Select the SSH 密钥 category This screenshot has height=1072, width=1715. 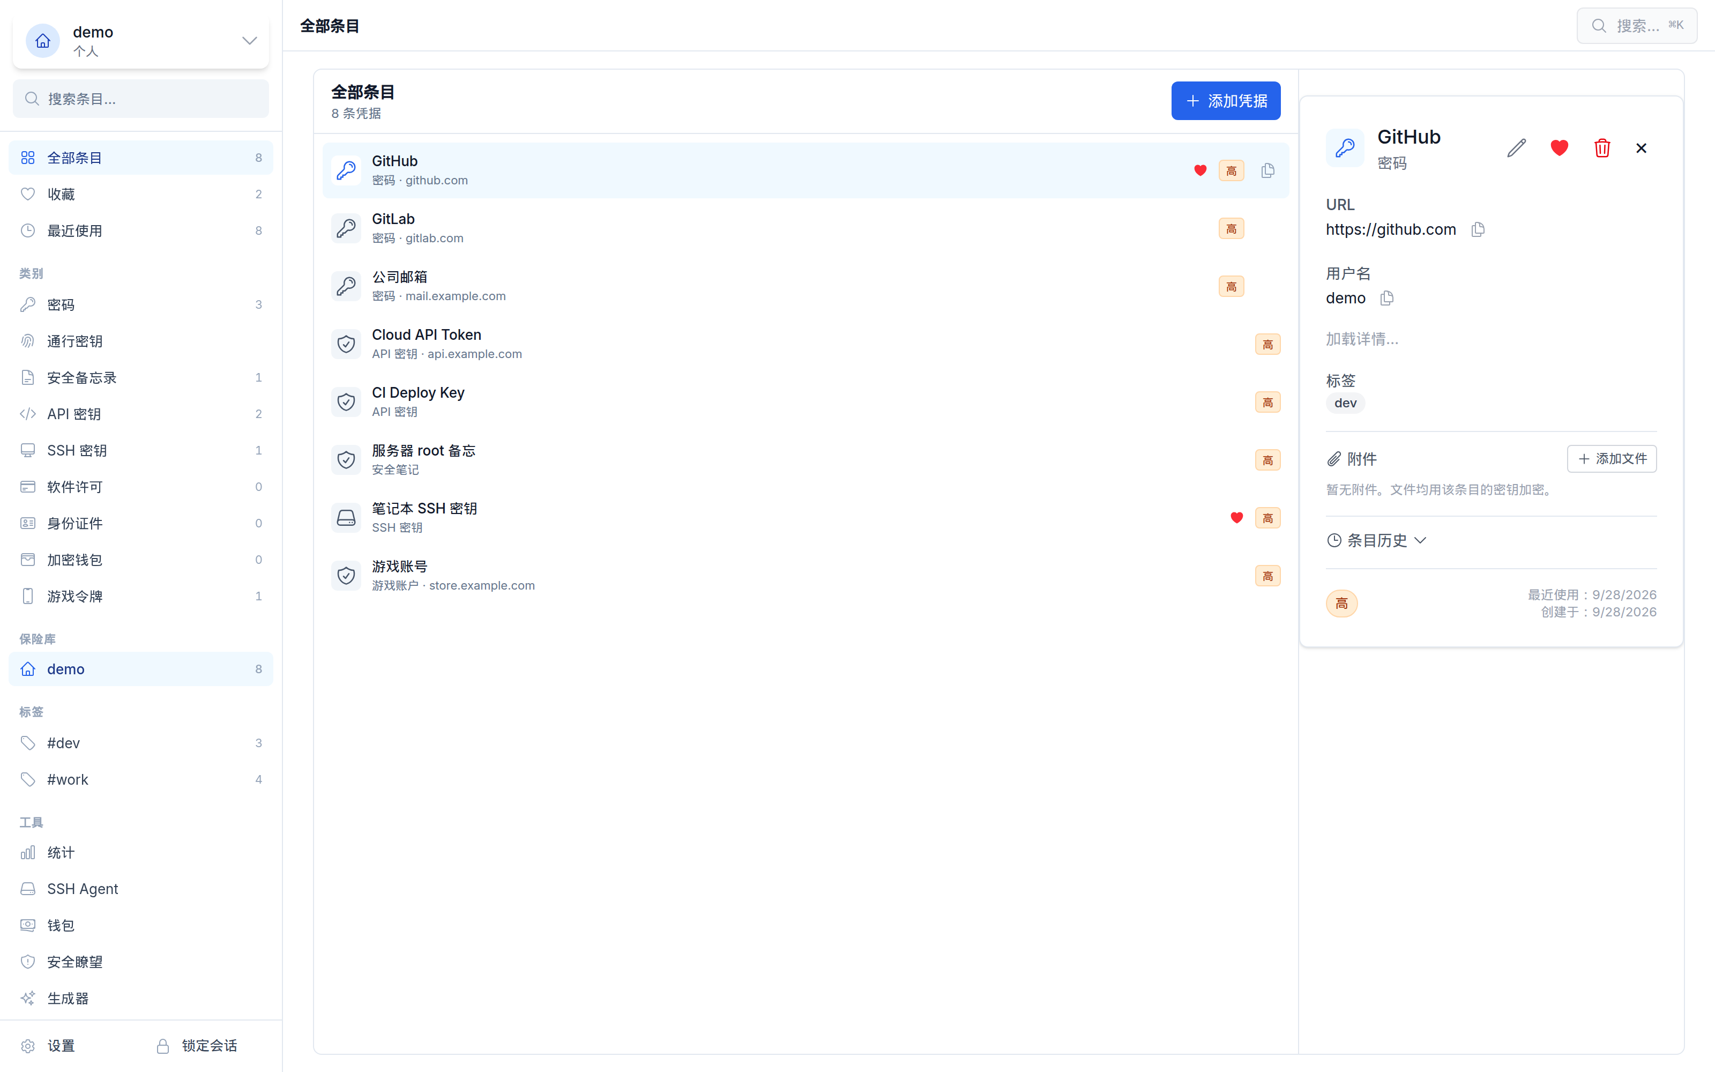point(140,450)
